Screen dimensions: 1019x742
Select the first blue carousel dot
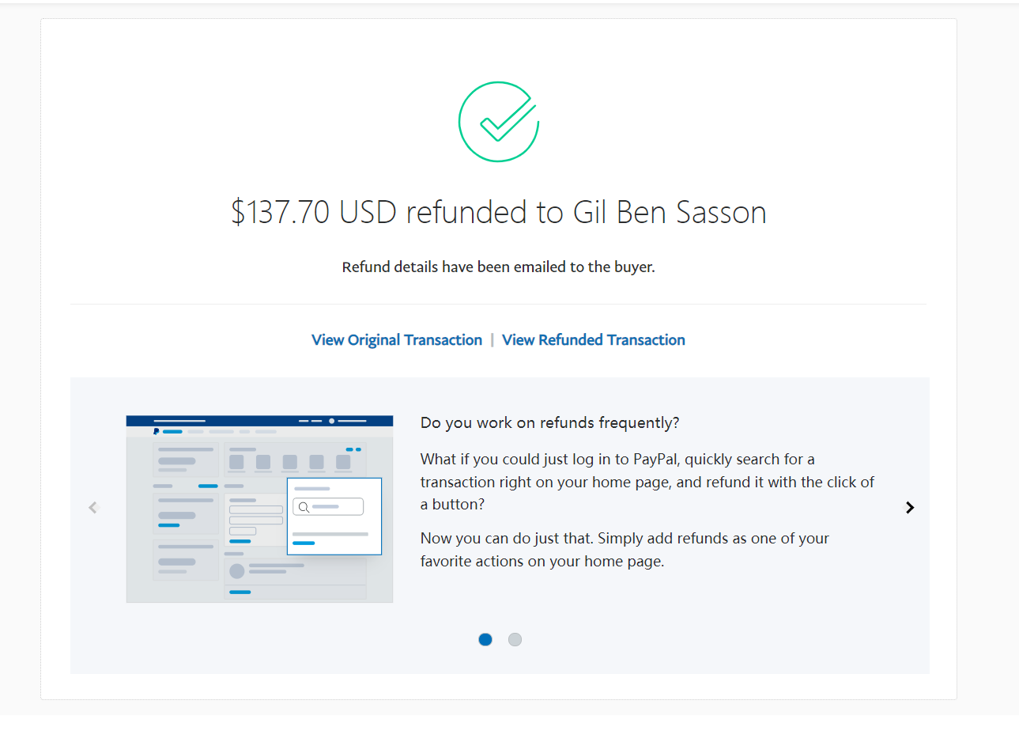coord(485,639)
